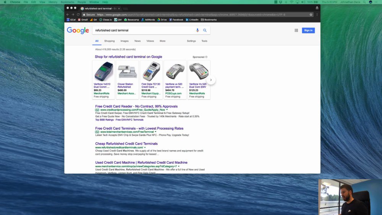Click the Wi-Fi status icon
382x215 pixels.
point(291,2)
